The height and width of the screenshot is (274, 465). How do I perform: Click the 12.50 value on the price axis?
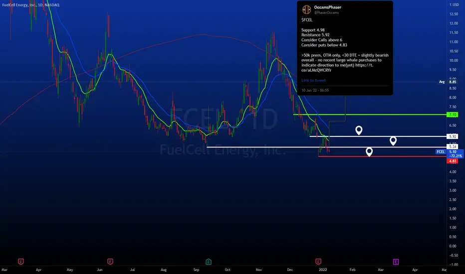coord(454,14)
